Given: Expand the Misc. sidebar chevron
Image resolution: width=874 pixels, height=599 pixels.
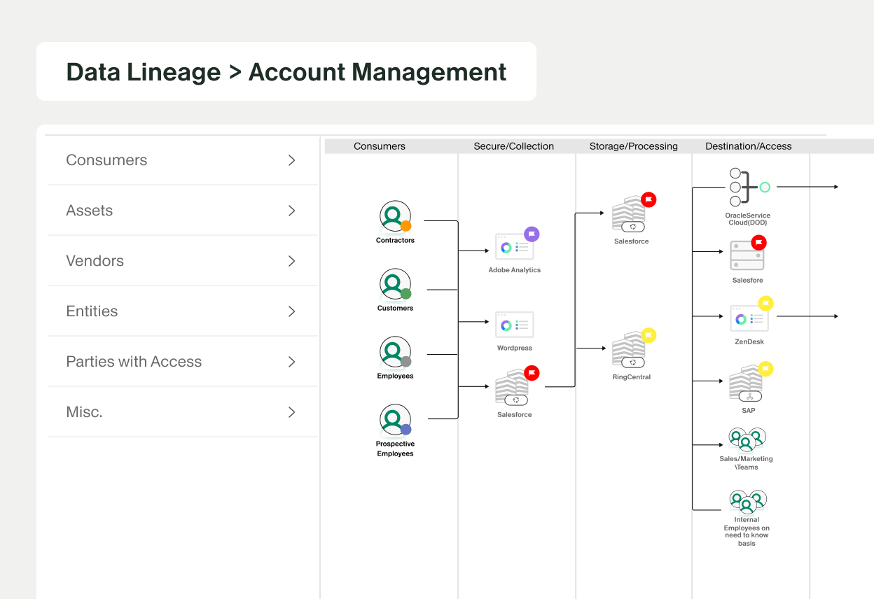Looking at the screenshot, I should 292,412.
